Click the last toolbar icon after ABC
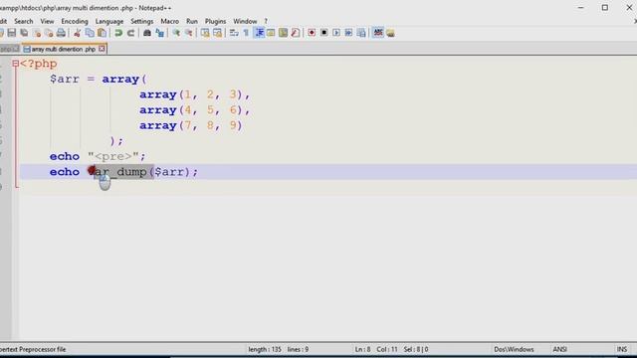Image resolution: width=637 pixels, height=358 pixels. click(x=390, y=33)
